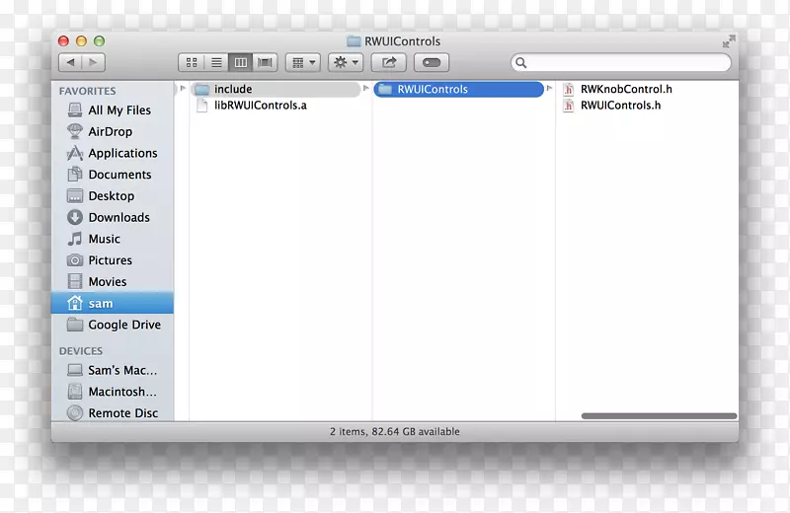790x513 pixels.
Task: Select the RWKnobControl.h header file
Action: 626,89
